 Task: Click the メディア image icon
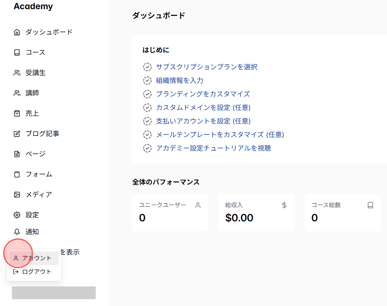coord(17,194)
